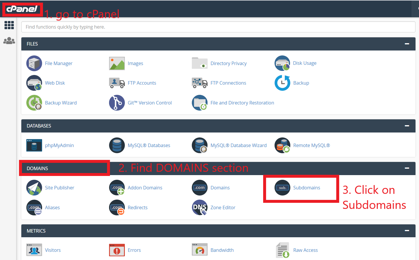Open the Subdomains link
Screen dimensions: 419x260
(x=307, y=188)
